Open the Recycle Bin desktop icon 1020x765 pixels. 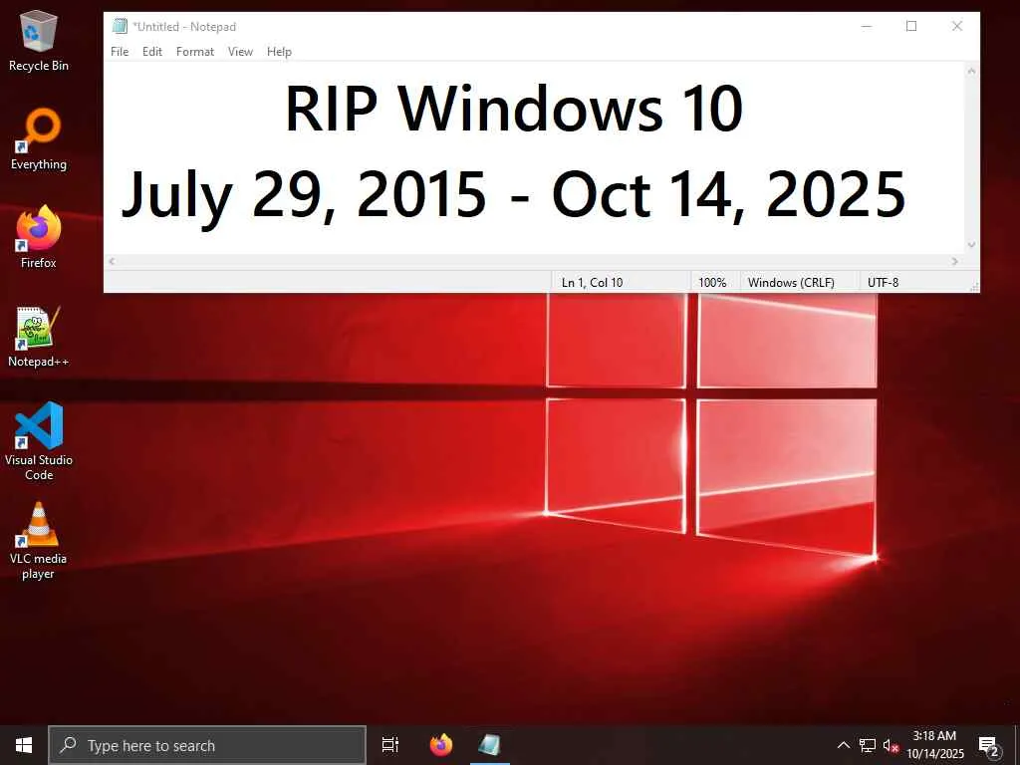click(39, 40)
